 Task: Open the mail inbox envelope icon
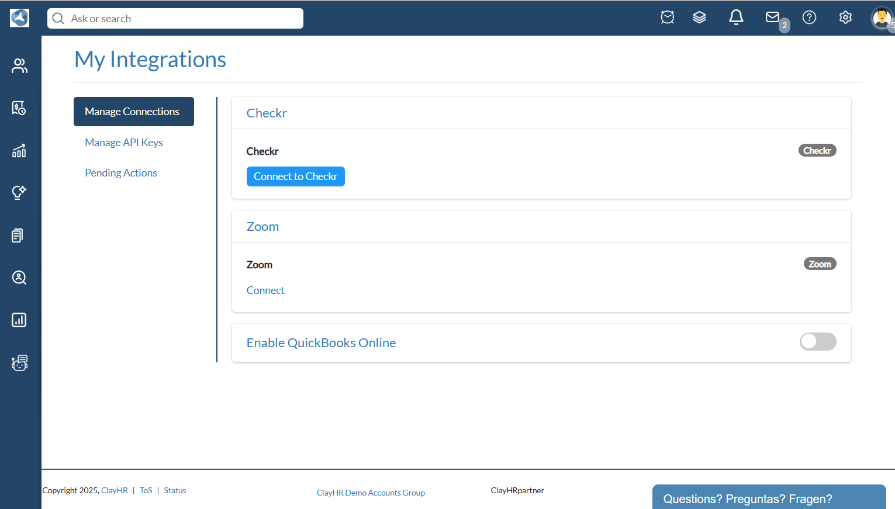[773, 18]
